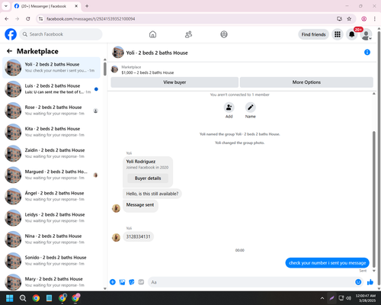Open a new browser tab
Screen dimensions: 381x305
click(x=87, y=6)
